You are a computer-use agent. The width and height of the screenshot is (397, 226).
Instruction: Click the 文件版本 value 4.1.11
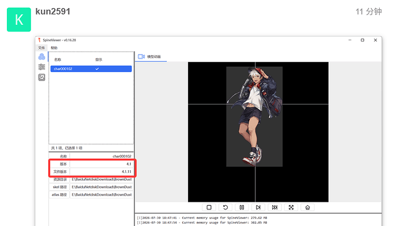pyautogui.click(x=101, y=171)
